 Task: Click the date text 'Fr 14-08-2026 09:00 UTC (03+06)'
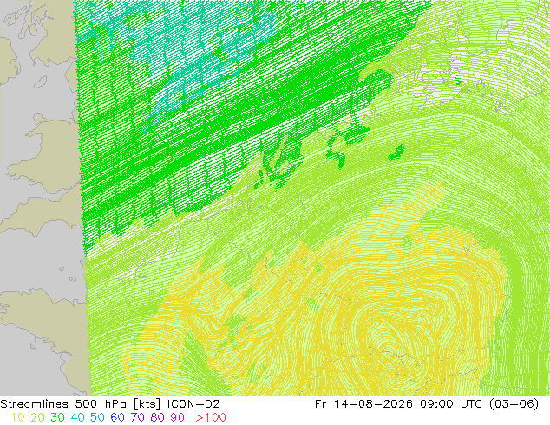click(427, 404)
